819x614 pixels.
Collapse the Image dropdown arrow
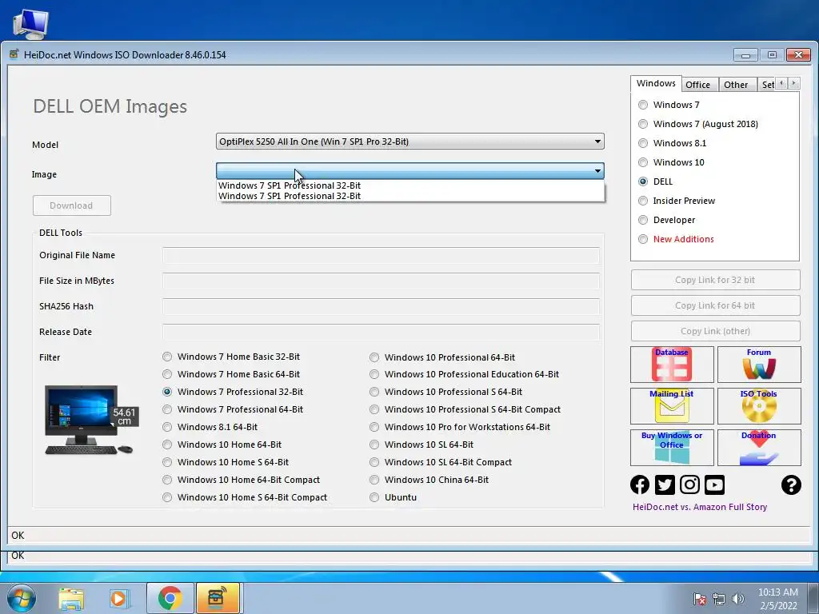coord(597,171)
